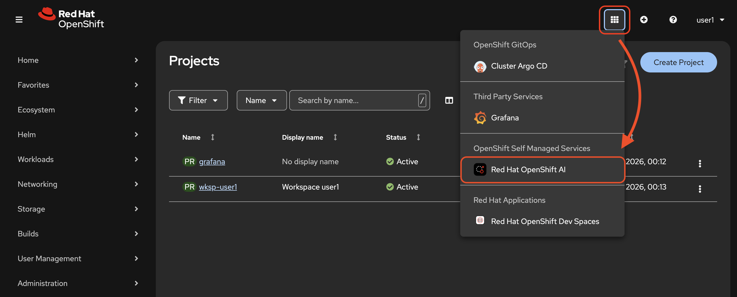Expand the Workloads navigation section
Viewport: 737px width, 297px height.
coord(78,159)
